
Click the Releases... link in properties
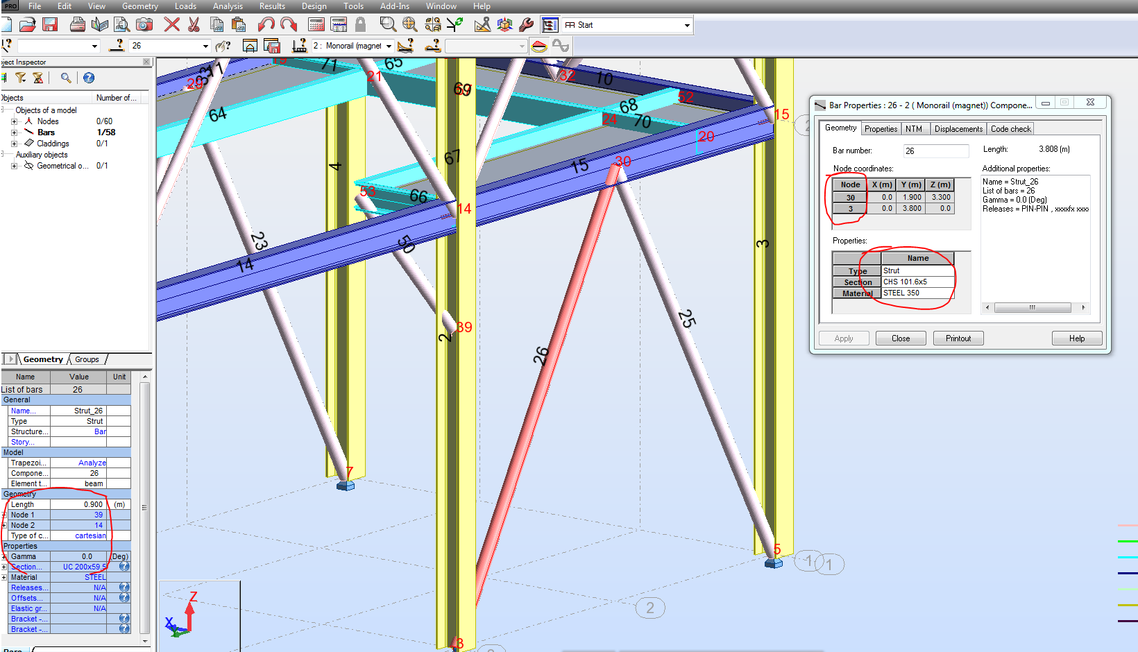tap(29, 587)
